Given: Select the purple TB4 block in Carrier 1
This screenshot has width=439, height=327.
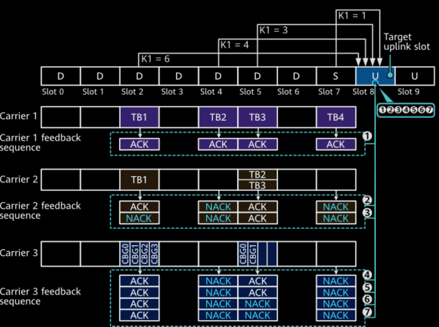Looking at the screenshot, I should tap(336, 117).
